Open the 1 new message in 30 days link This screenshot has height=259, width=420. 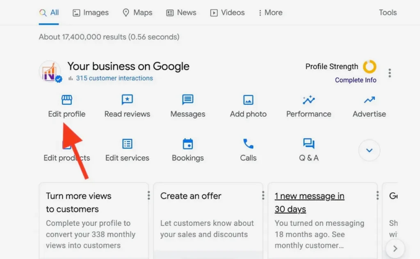309,203
